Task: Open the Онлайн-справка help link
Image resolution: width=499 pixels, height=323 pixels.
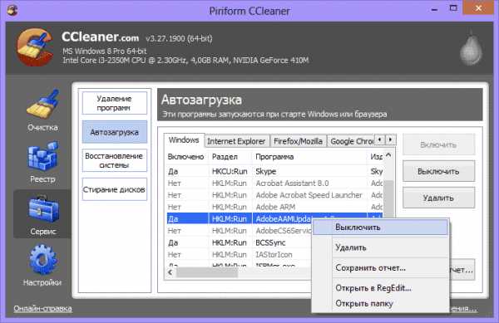Action: point(42,308)
